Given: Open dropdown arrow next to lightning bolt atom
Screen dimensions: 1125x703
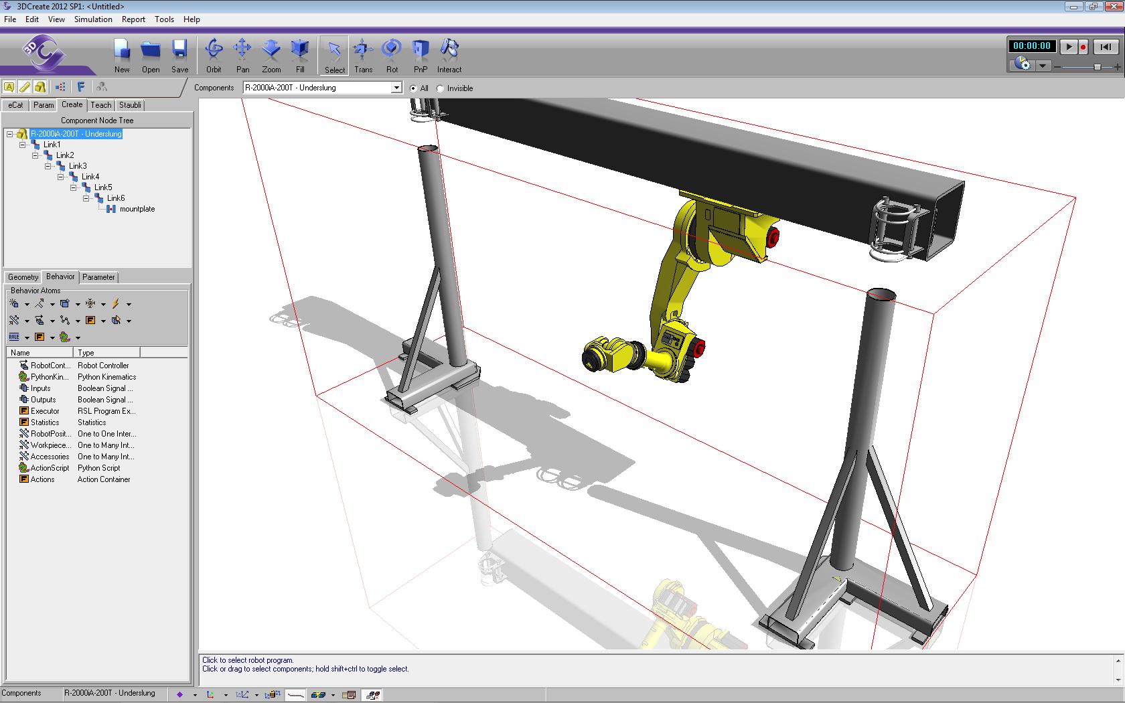Looking at the screenshot, I should (x=129, y=304).
